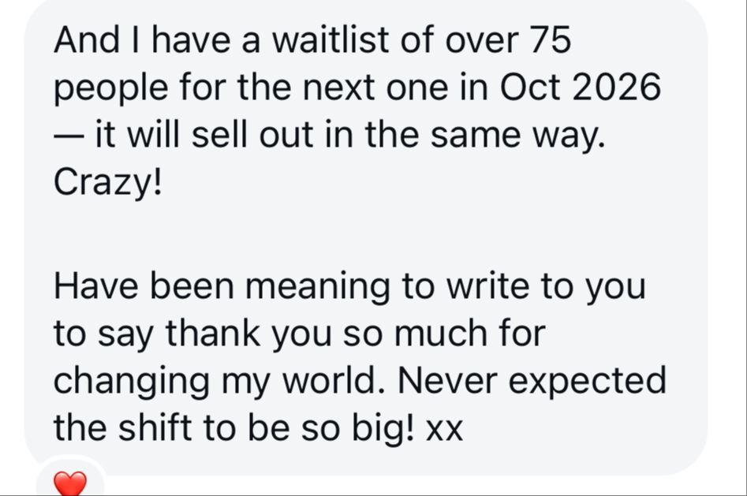Tap the red heart reaction
The image size is (747, 496).
70,483
